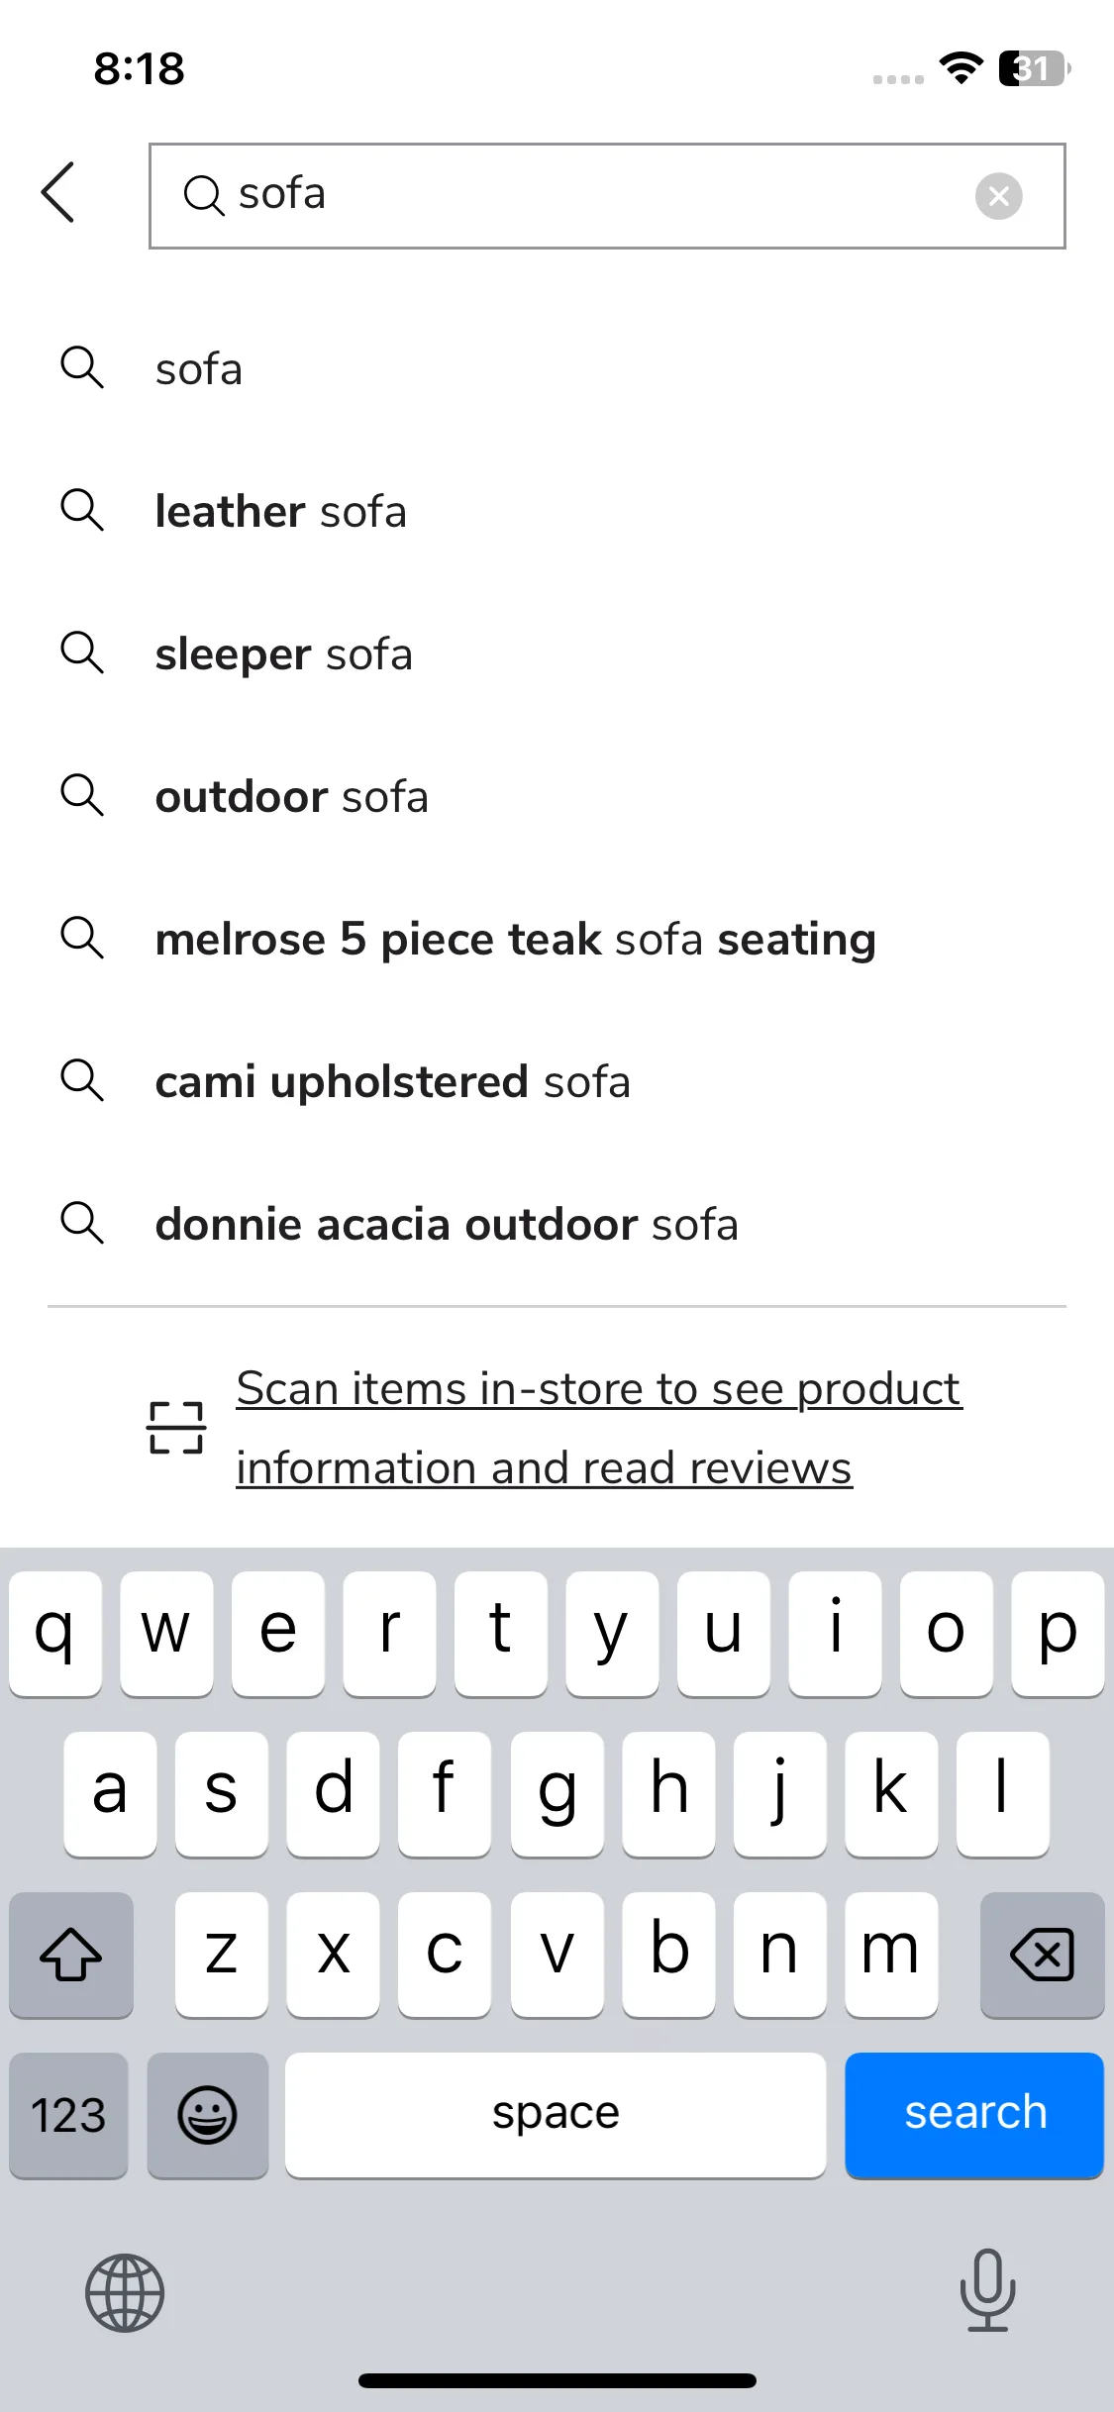Tap the space bar key
Image resolution: width=1114 pixels, height=2412 pixels.
click(556, 2115)
